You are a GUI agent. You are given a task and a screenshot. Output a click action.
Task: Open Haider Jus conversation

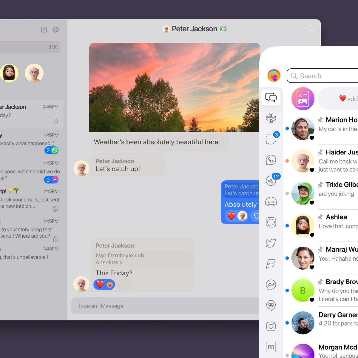[x=321, y=161]
